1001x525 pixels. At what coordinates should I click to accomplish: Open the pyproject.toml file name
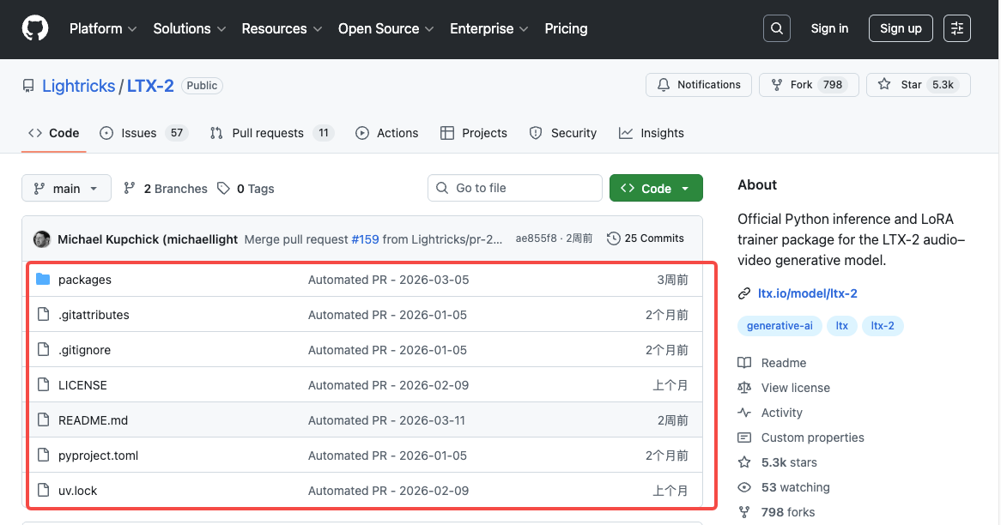[99, 456]
